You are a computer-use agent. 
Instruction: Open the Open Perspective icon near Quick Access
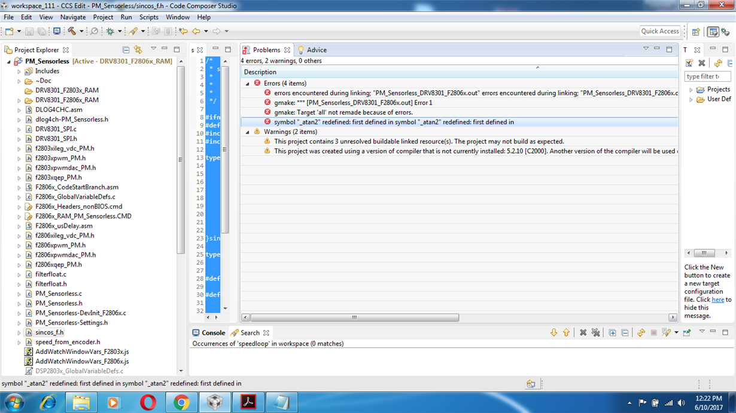[x=696, y=32]
